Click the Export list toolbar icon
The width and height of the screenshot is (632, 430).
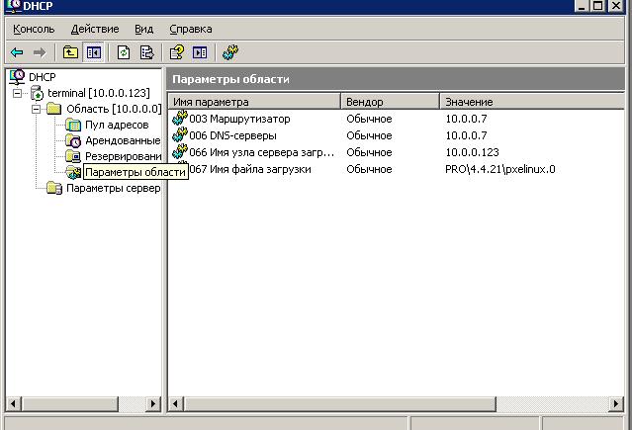(x=146, y=52)
